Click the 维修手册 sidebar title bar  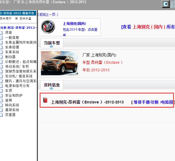click(x=18, y=13)
